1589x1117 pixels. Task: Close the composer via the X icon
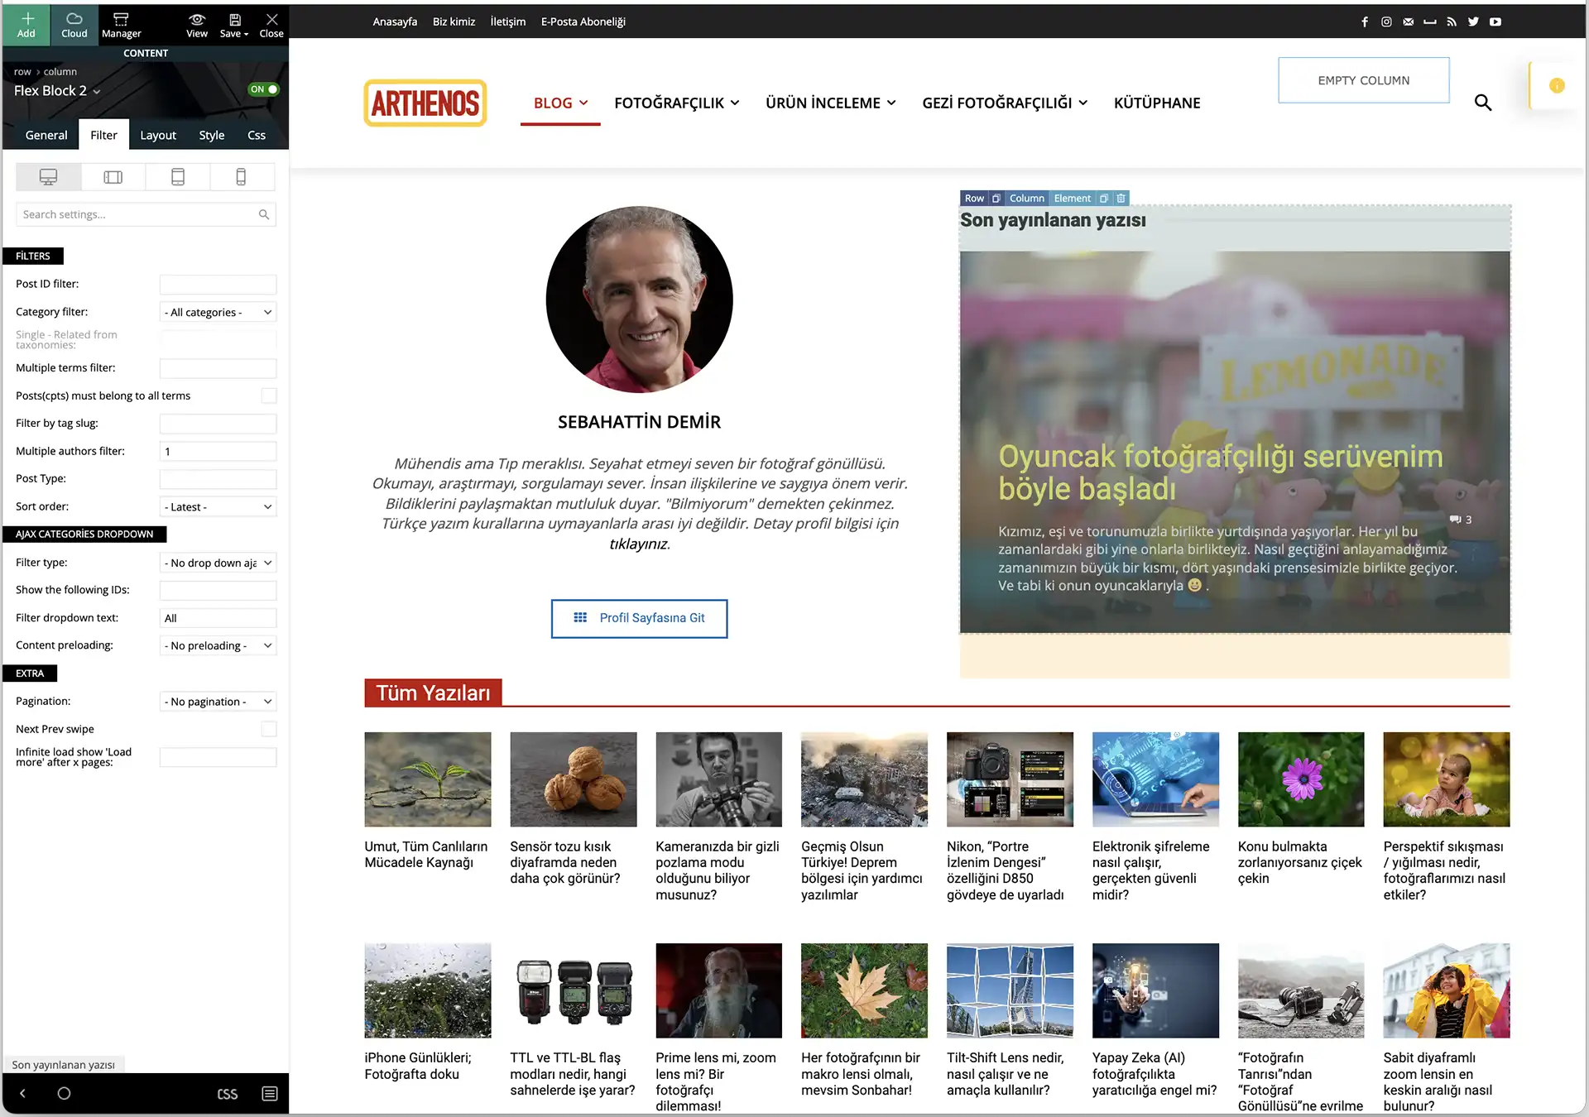(x=271, y=24)
